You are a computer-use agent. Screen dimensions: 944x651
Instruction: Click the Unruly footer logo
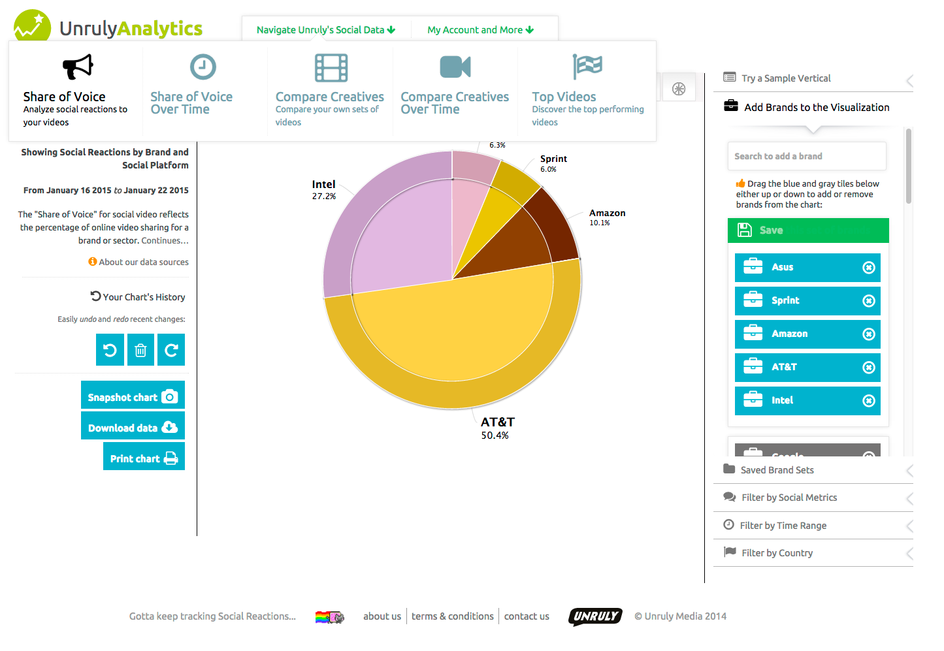595,616
